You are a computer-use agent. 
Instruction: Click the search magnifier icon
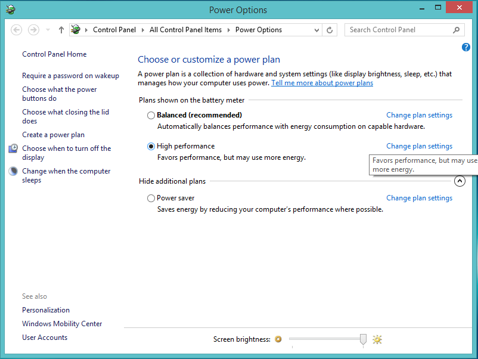[456, 30]
